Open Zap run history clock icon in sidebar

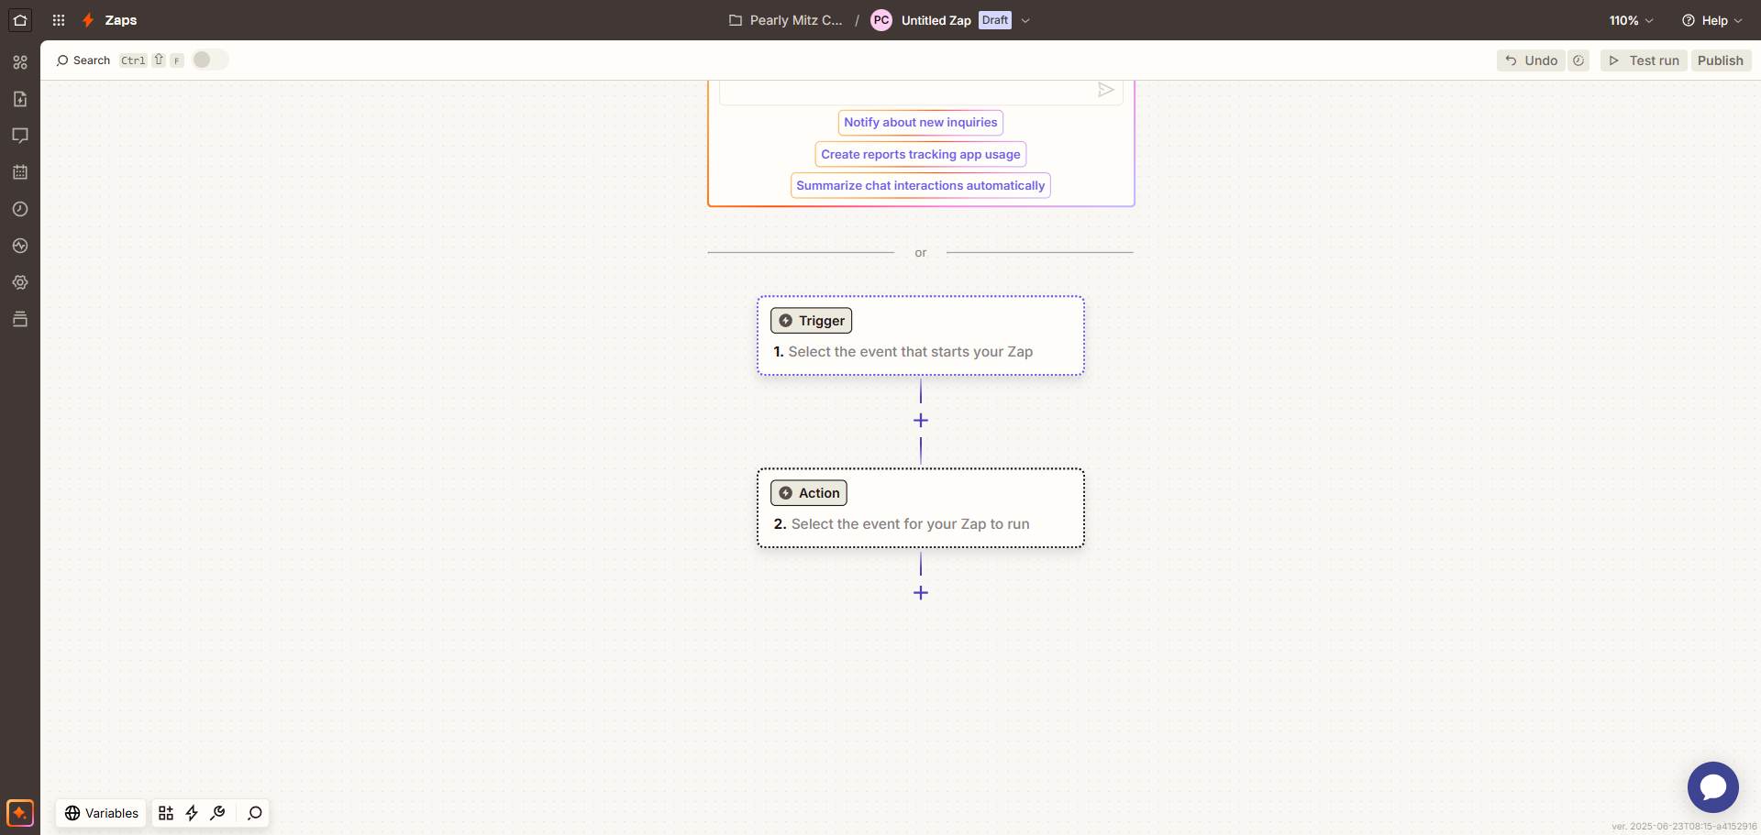pyautogui.click(x=20, y=209)
